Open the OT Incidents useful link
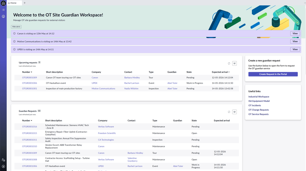 click(254, 106)
